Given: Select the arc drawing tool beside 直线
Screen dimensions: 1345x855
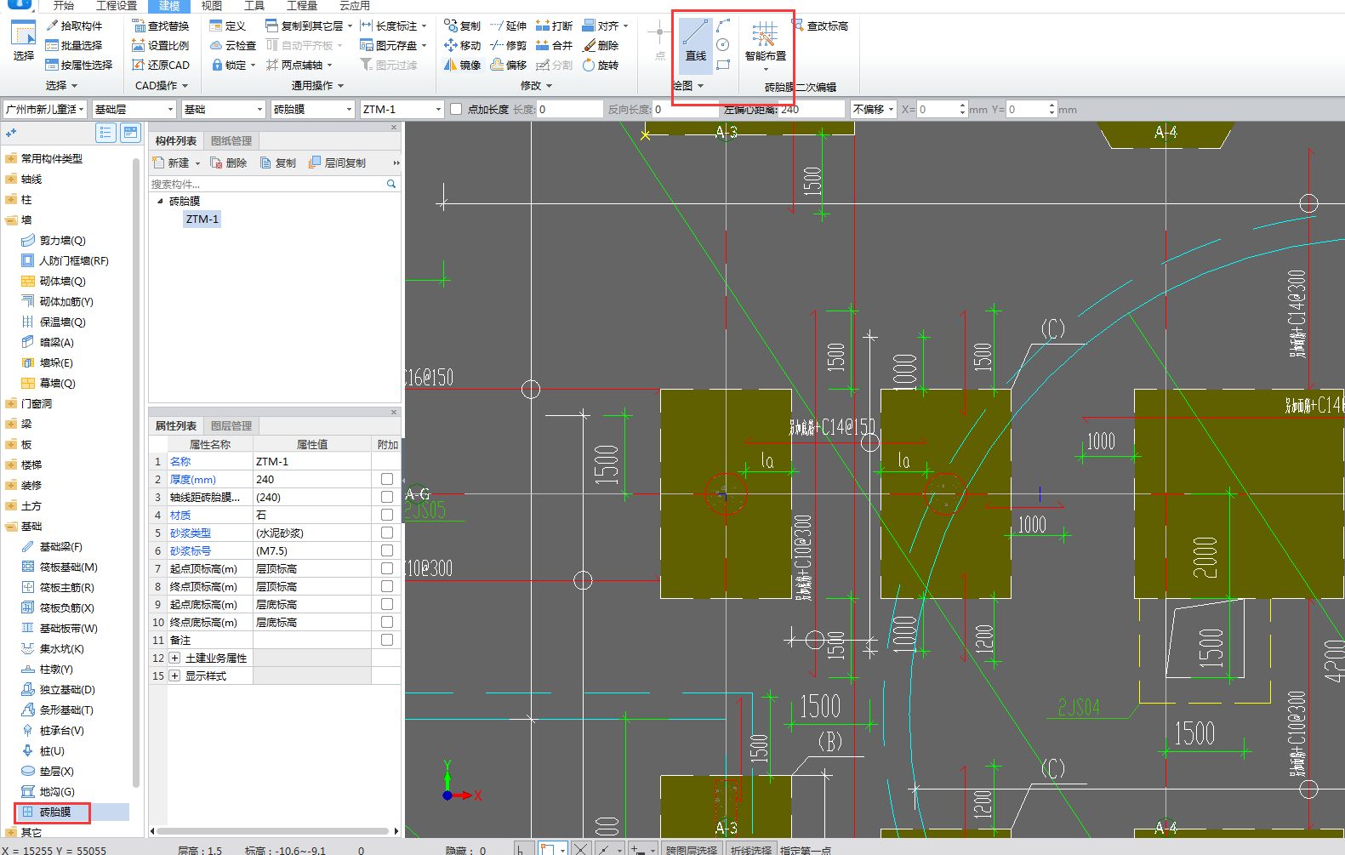Looking at the screenshot, I should [x=723, y=26].
